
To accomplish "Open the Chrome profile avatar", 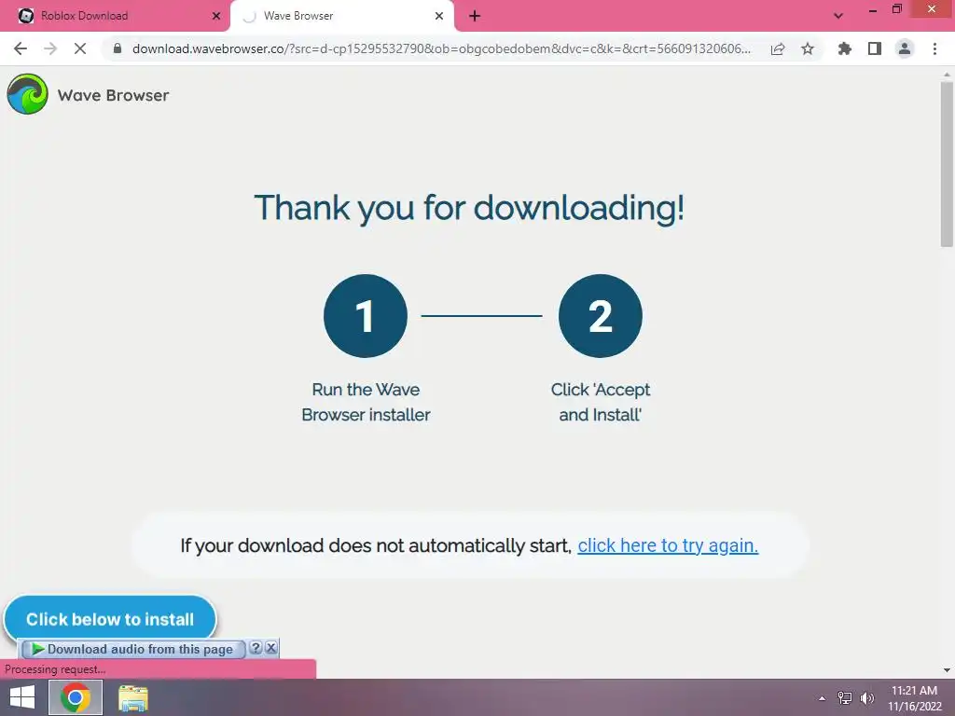I will (905, 48).
